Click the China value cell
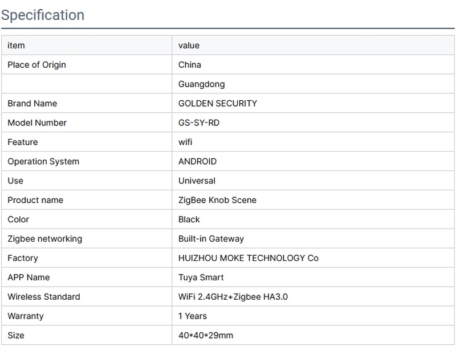456x351 pixels. (189, 65)
